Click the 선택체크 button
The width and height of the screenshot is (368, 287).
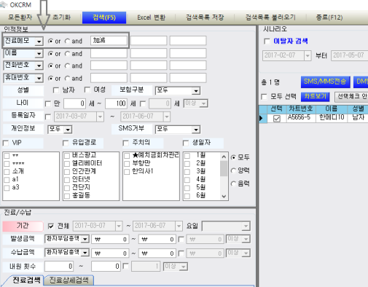(x=351, y=97)
